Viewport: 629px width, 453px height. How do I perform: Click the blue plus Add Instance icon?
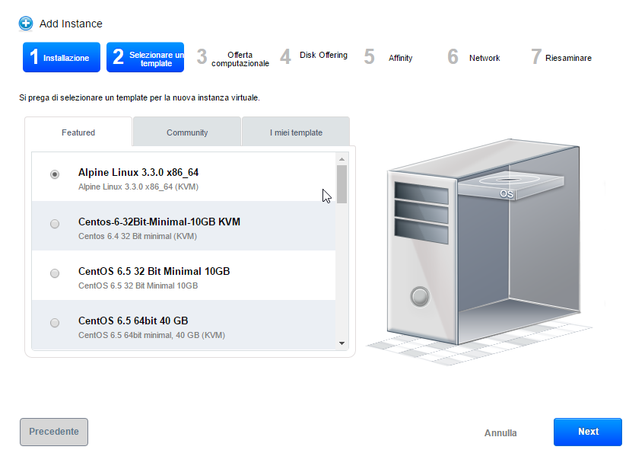point(26,24)
